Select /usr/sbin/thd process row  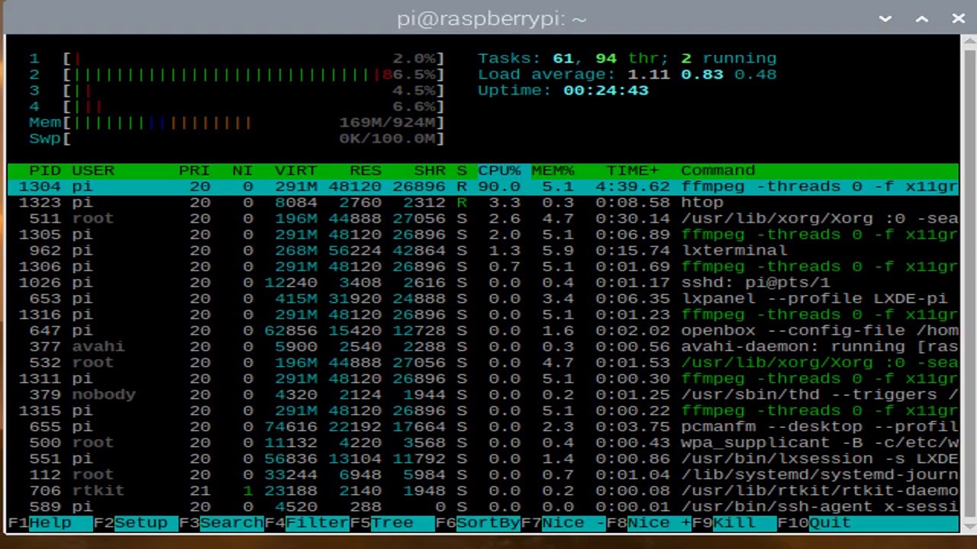[483, 395]
